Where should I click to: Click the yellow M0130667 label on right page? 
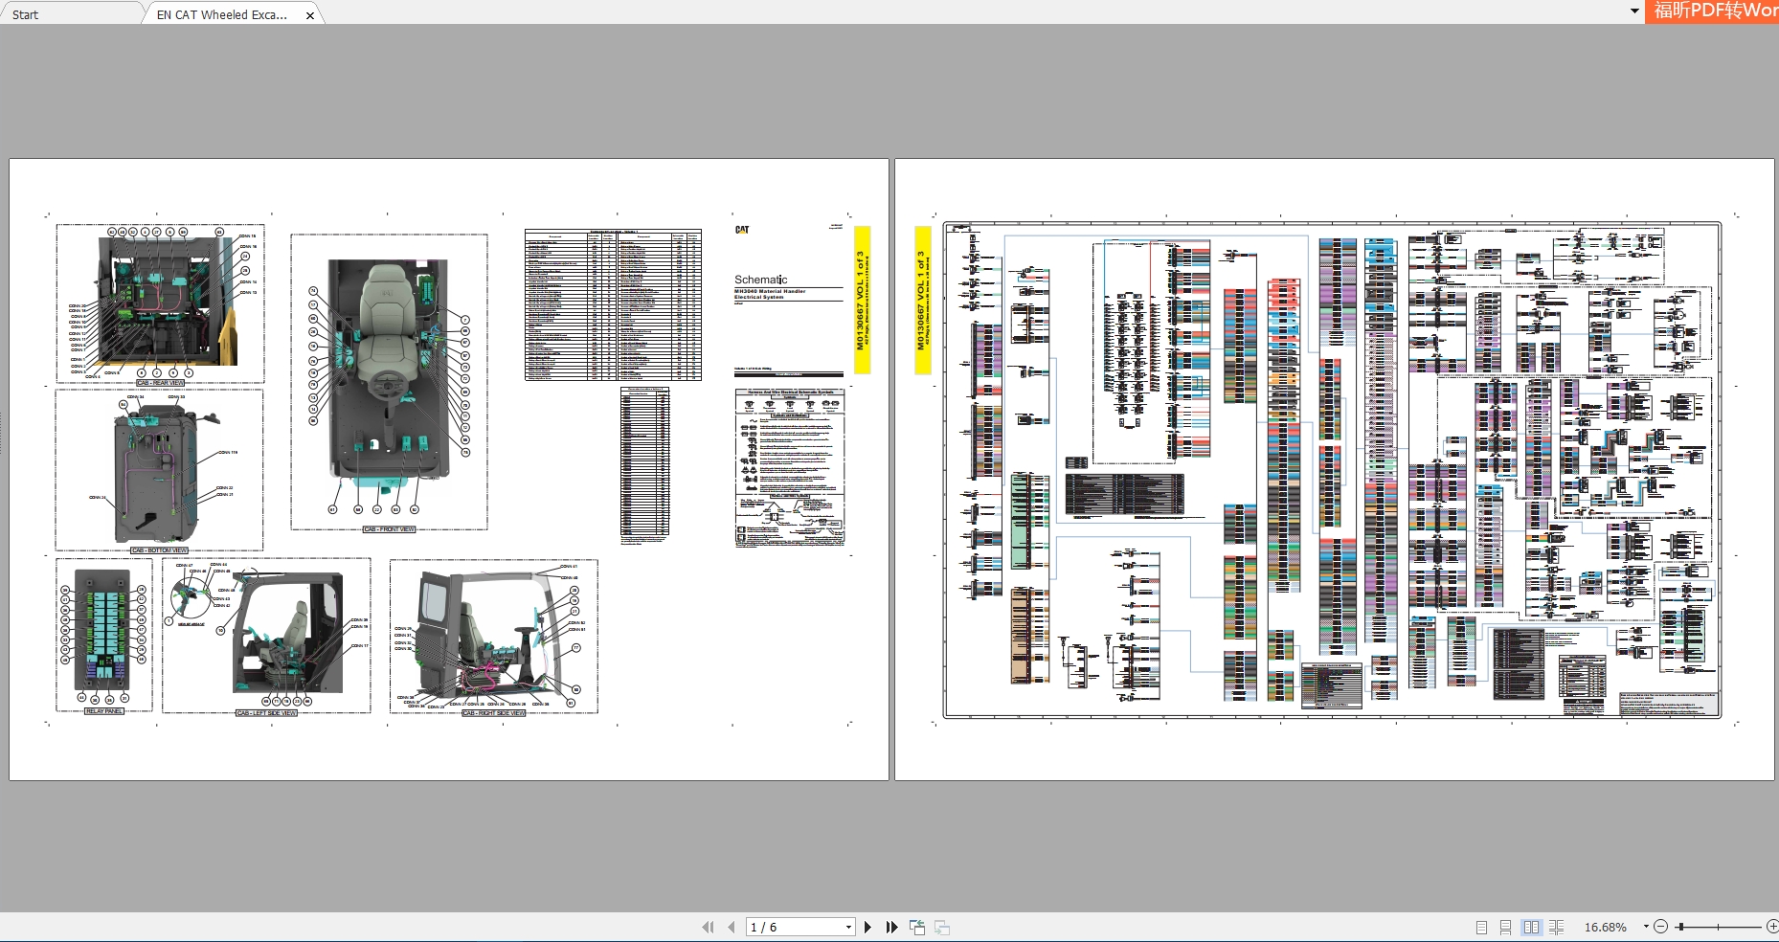(x=923, y=300)
